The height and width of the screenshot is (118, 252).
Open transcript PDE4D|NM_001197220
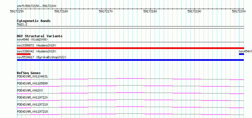click(x=32, y=97)
